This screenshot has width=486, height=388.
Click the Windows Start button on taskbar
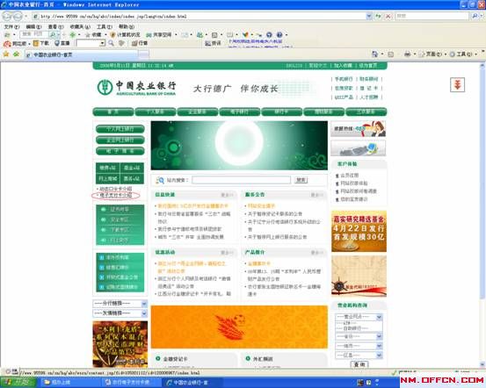click(18, 383)
